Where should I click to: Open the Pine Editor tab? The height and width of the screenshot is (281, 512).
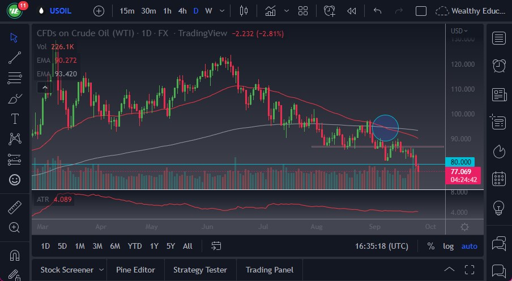136,270
